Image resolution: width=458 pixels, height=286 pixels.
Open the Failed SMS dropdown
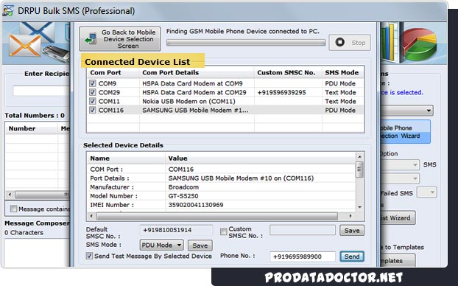click(x=427, y=192)
